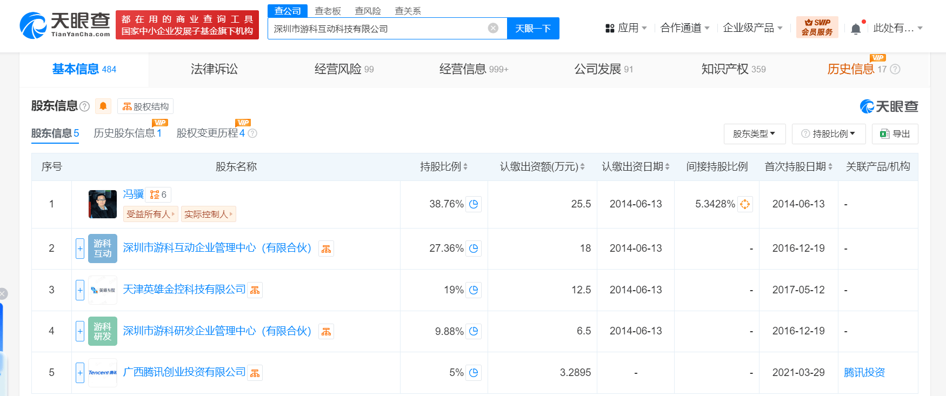Open the 合作通道 dropdown
Screen dimensions: 946x396
point(685,28)
